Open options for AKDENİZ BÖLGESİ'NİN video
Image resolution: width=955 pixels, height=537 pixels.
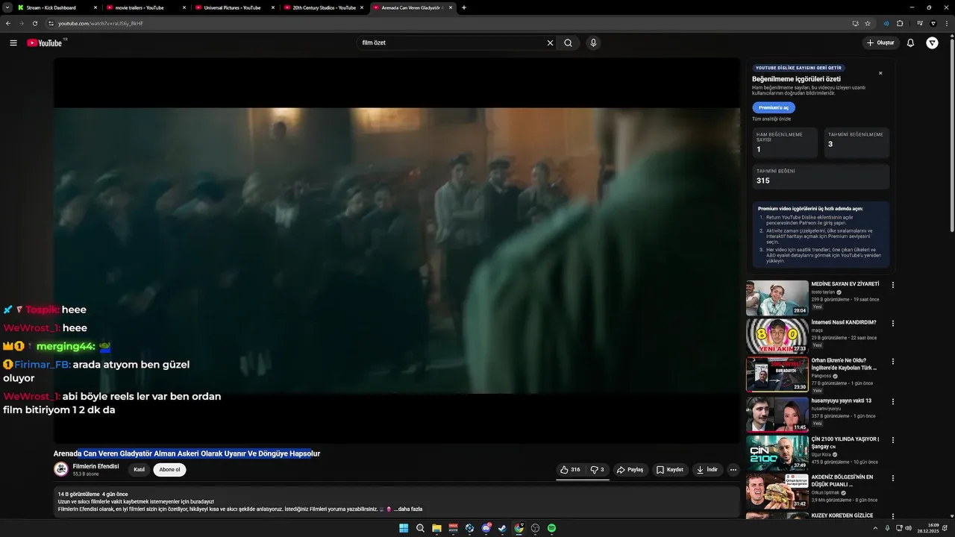pos(893,478)
